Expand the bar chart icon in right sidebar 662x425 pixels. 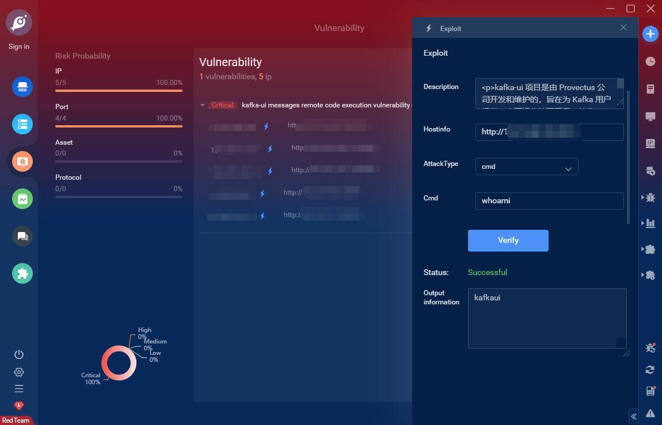[x=649, y=223]
